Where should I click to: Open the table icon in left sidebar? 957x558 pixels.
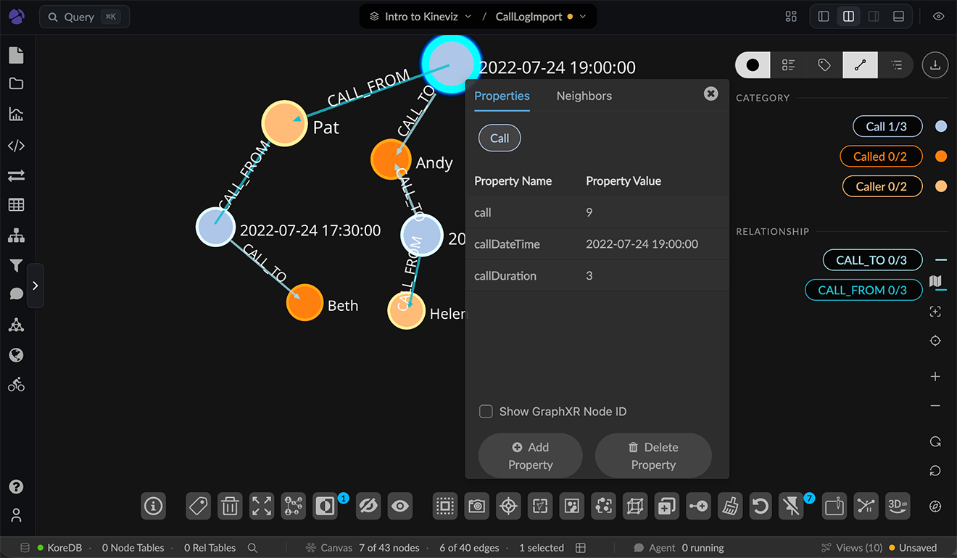tap(16, 205)
